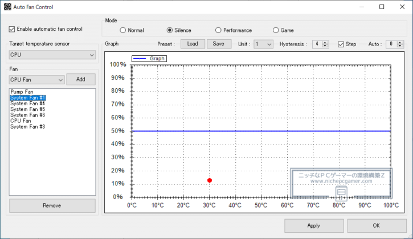413x239 pixels.
Task: Select the Normal mode radio button
Action: pyautogui.click(x=123, y=30)
